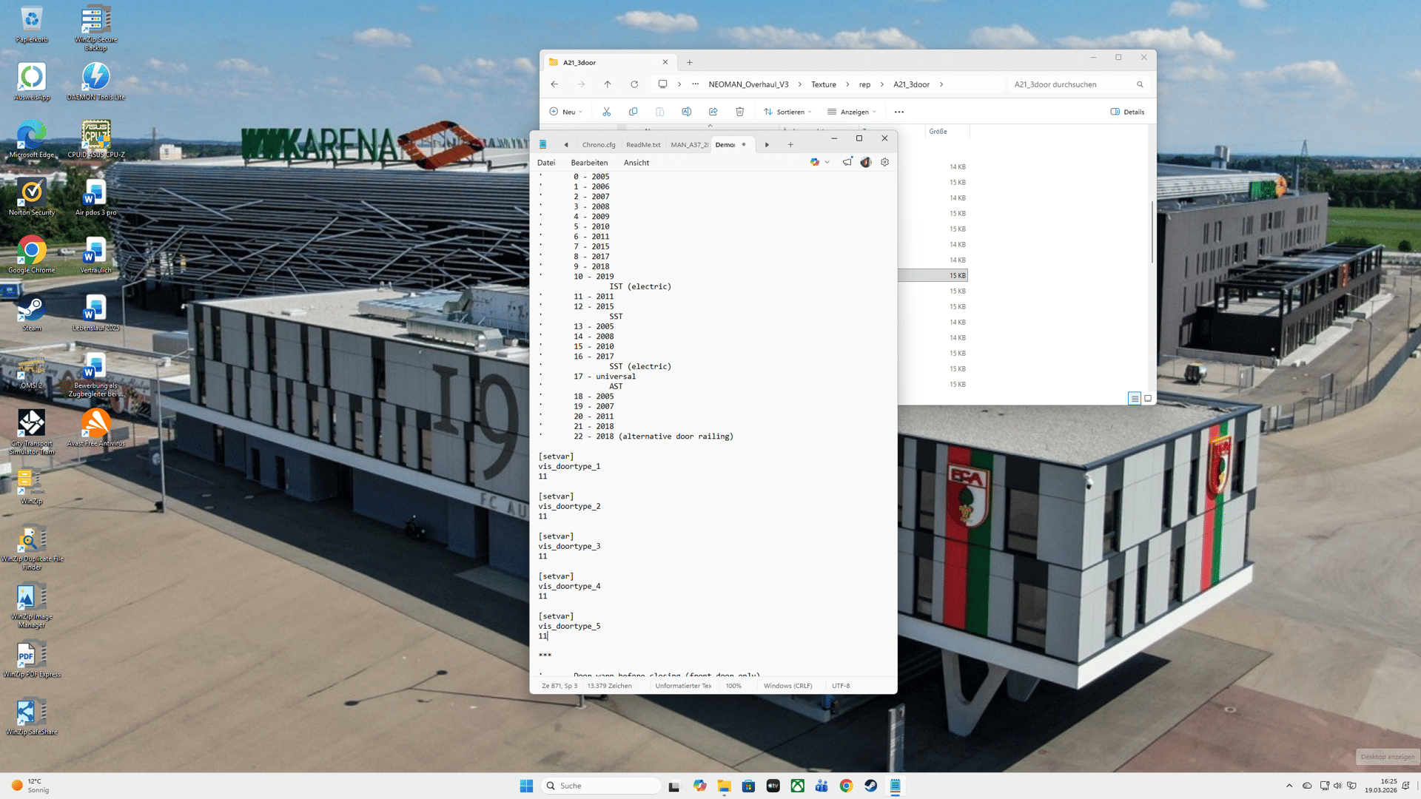
Task: Switch to large thumbnails view layout
Action: click(x=1148, y=399)
